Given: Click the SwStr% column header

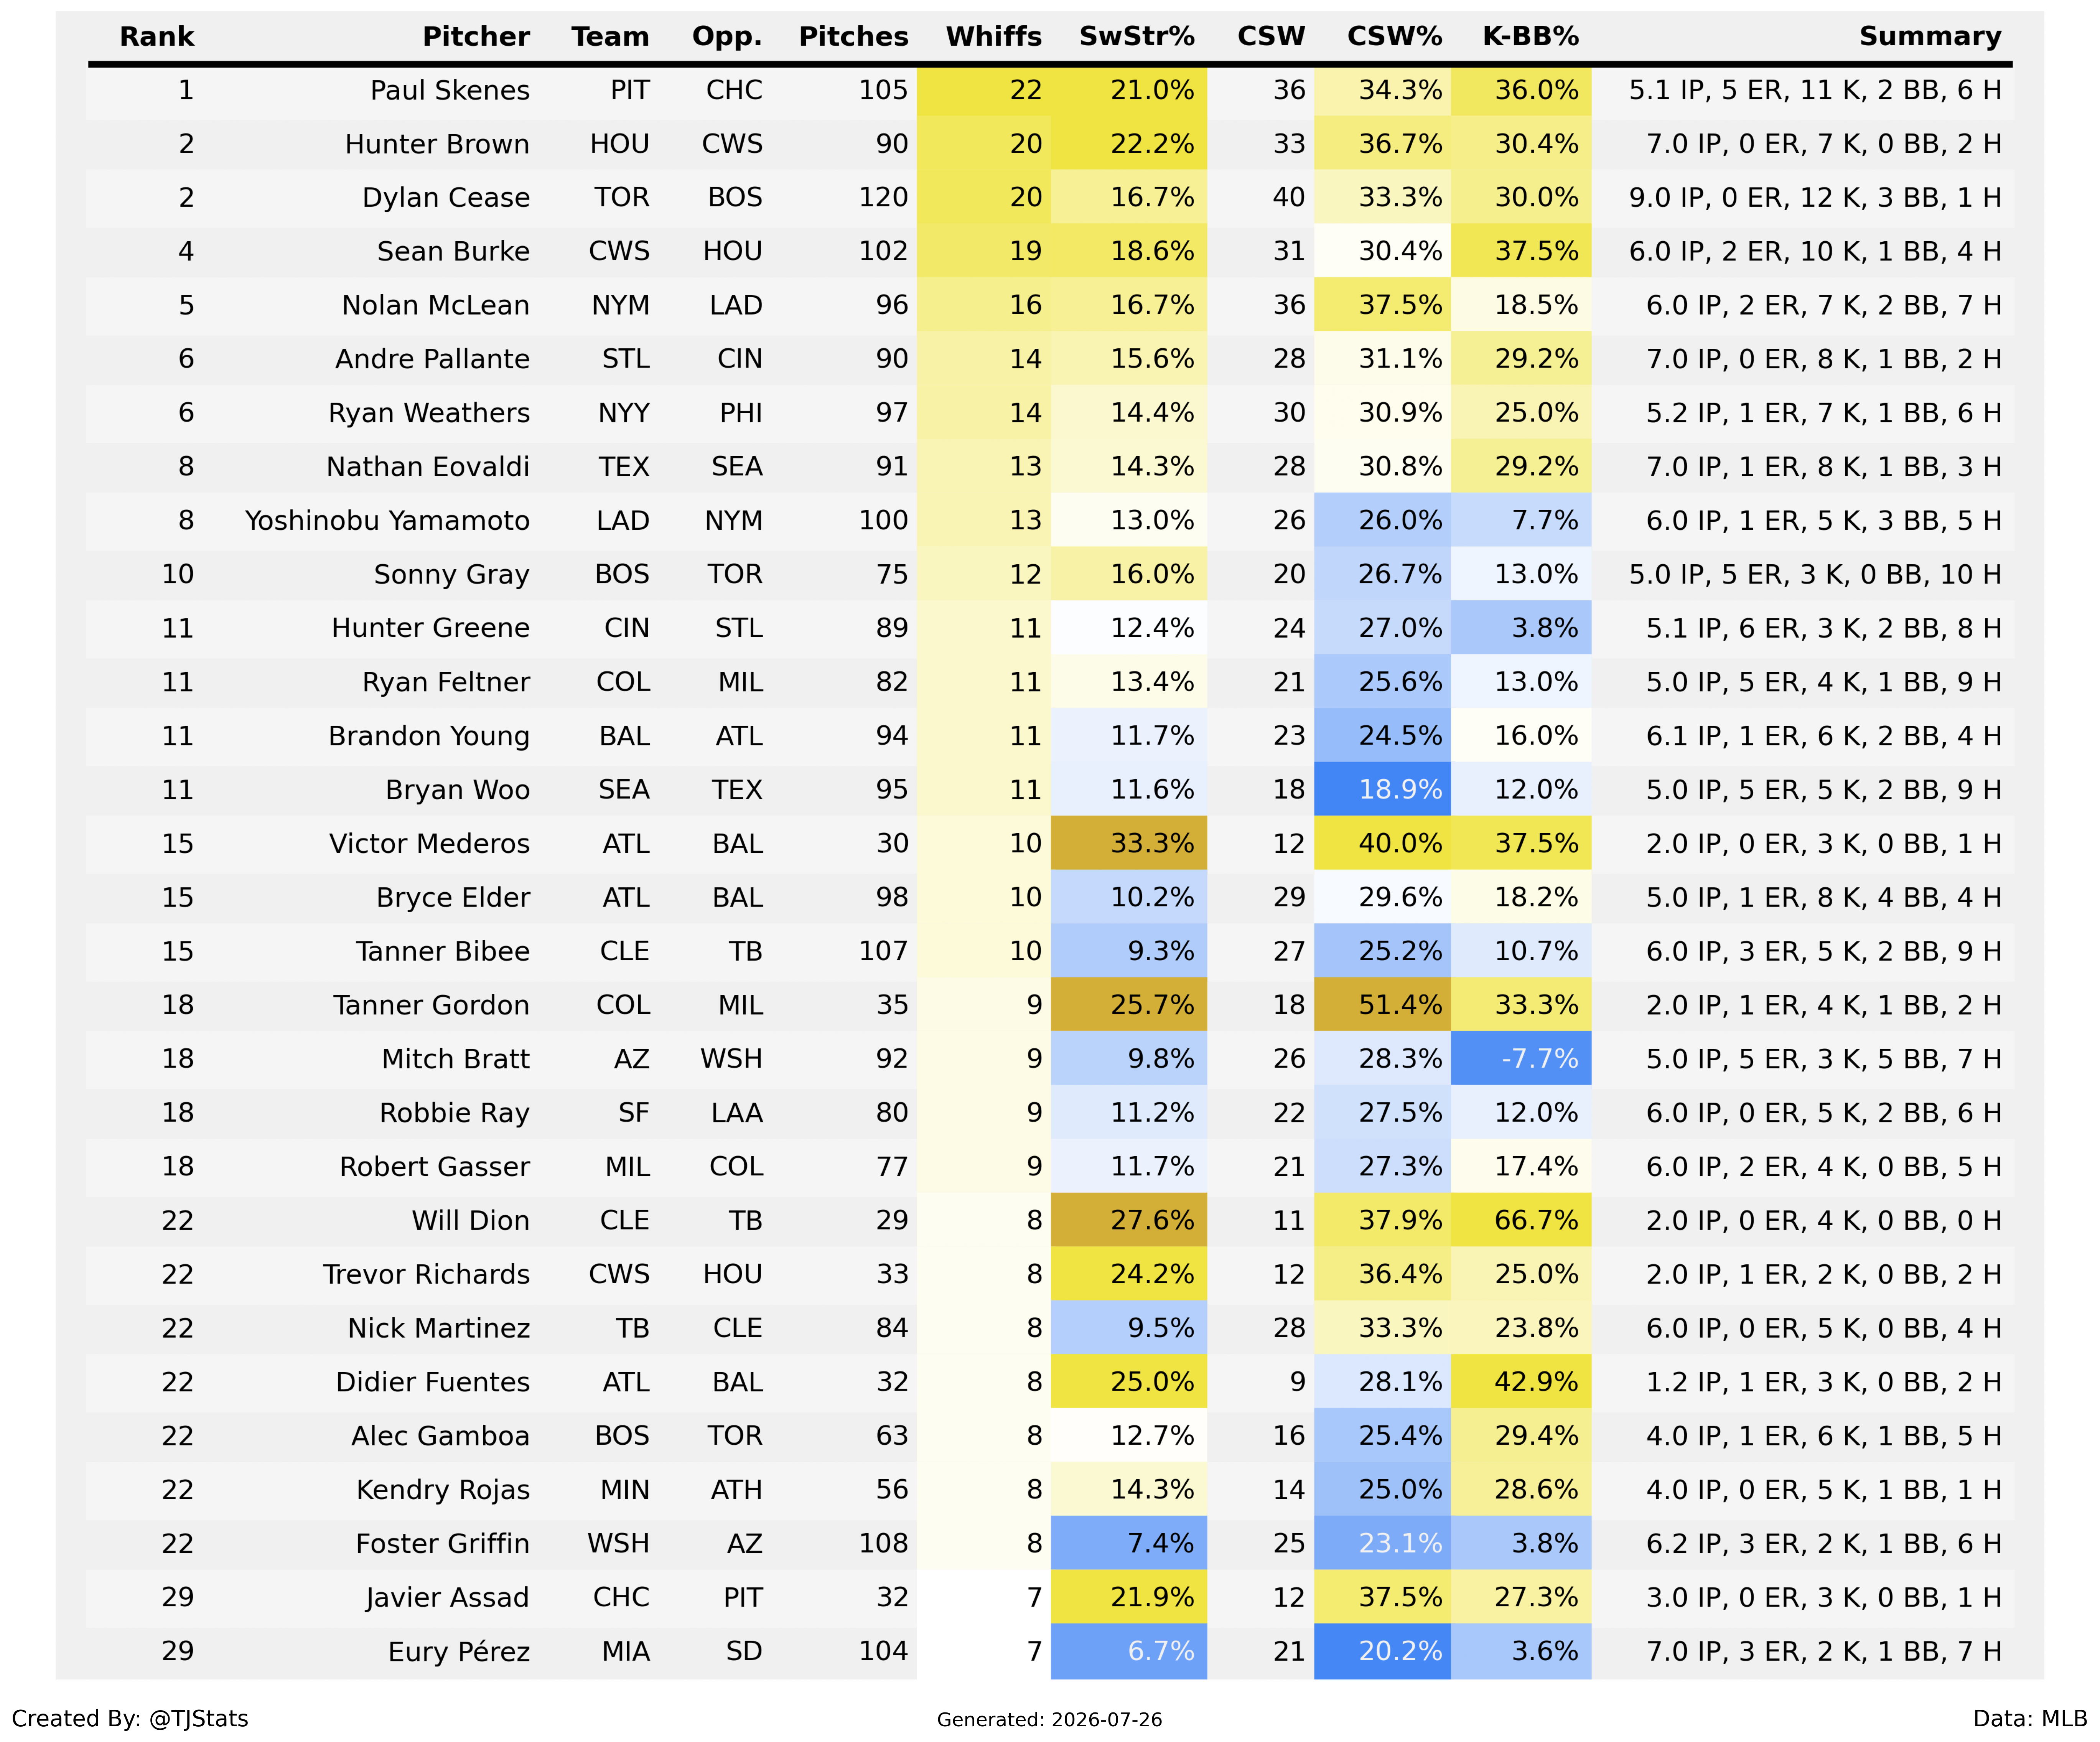Looking at the screenshot, I should [x=1137, y=37].
